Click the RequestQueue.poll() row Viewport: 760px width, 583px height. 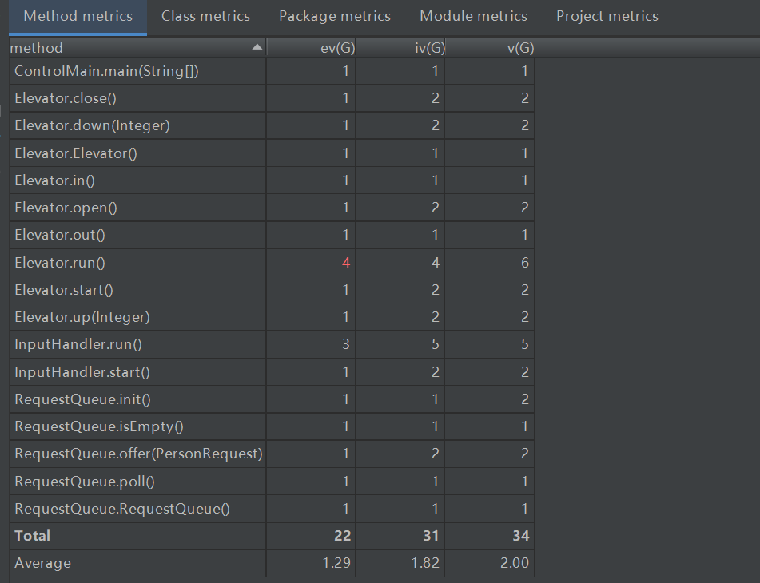85,481
